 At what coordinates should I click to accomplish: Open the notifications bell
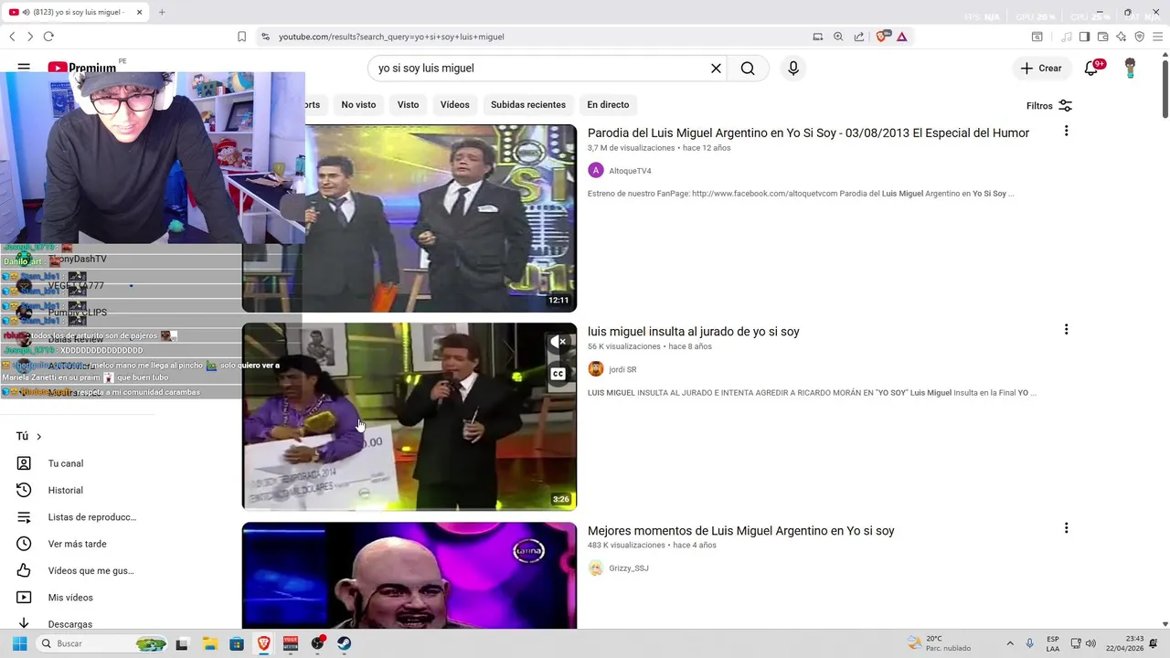point(1090,69)
